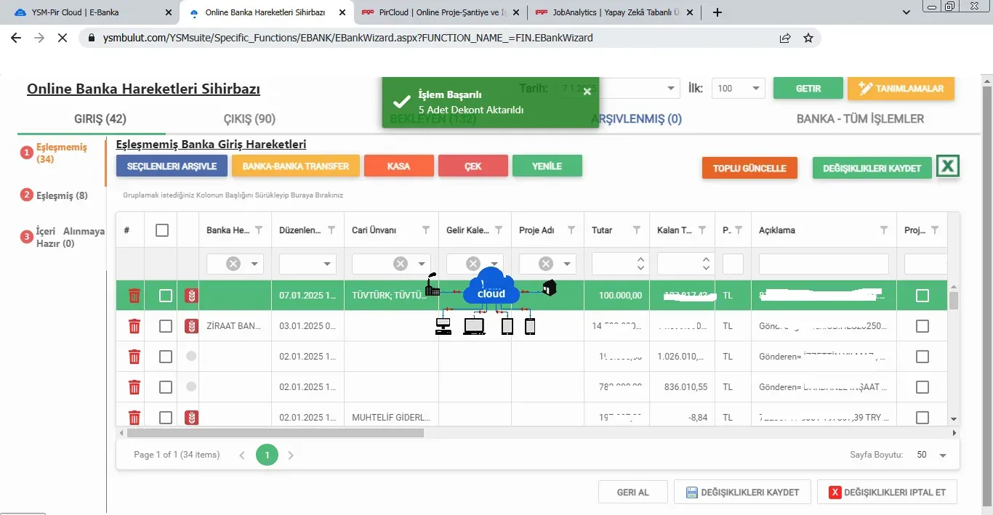Go to next page arrow in pager

point(291,455)
